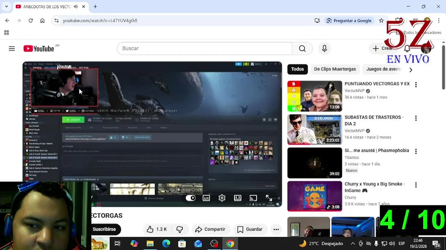446x250 pixels.
Task: Open options for SUBASTAS DE TRASTEROS video
Action: pyautogui.click(x=416, y=118)
